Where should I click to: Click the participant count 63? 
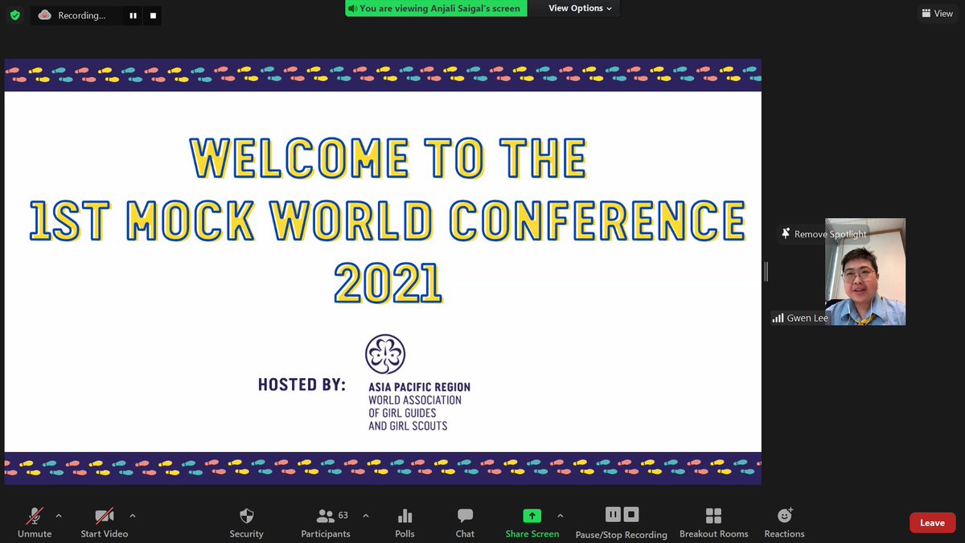[343, 515]
